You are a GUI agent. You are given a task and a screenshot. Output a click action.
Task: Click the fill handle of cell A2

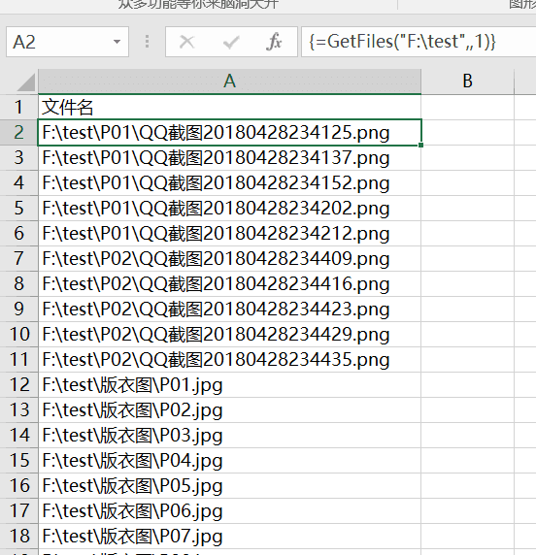tap(420, 146)
